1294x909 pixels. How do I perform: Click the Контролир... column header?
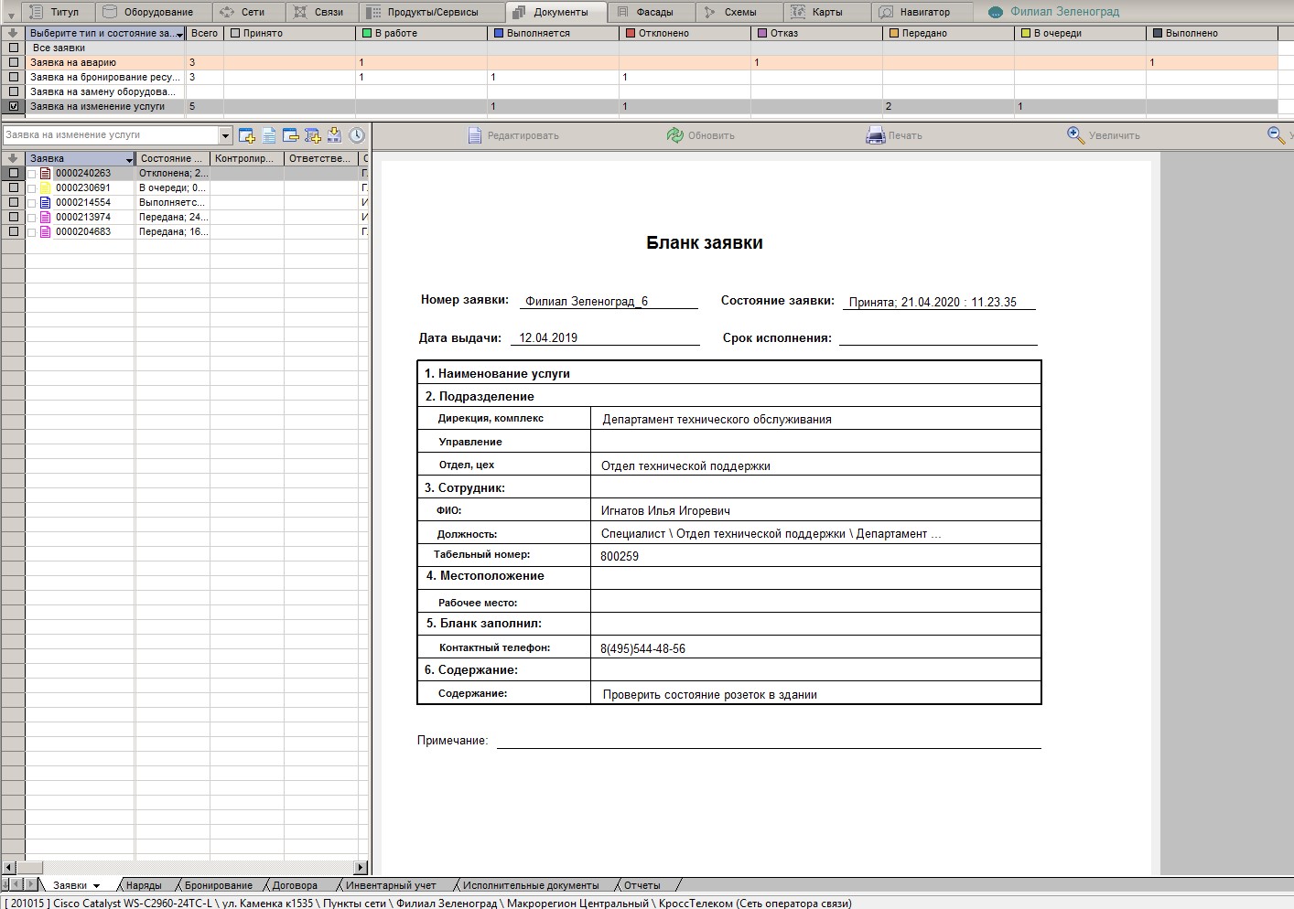tap(247, 158)
